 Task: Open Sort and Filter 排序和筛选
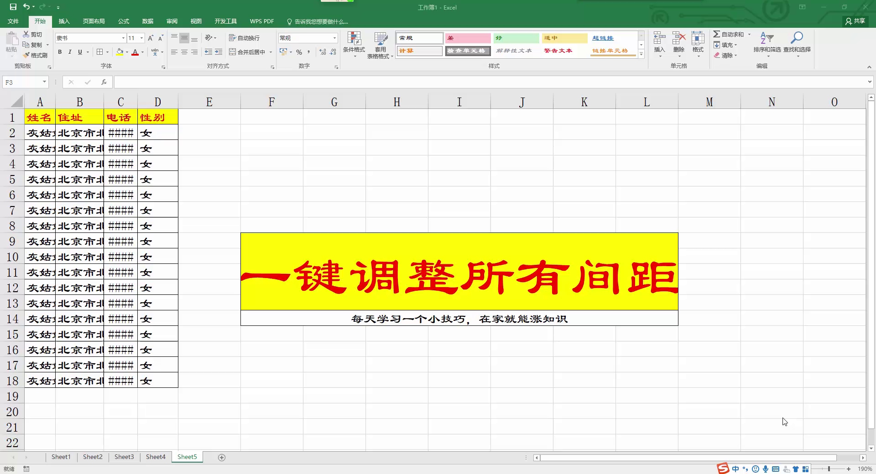(x=767, y=44)
